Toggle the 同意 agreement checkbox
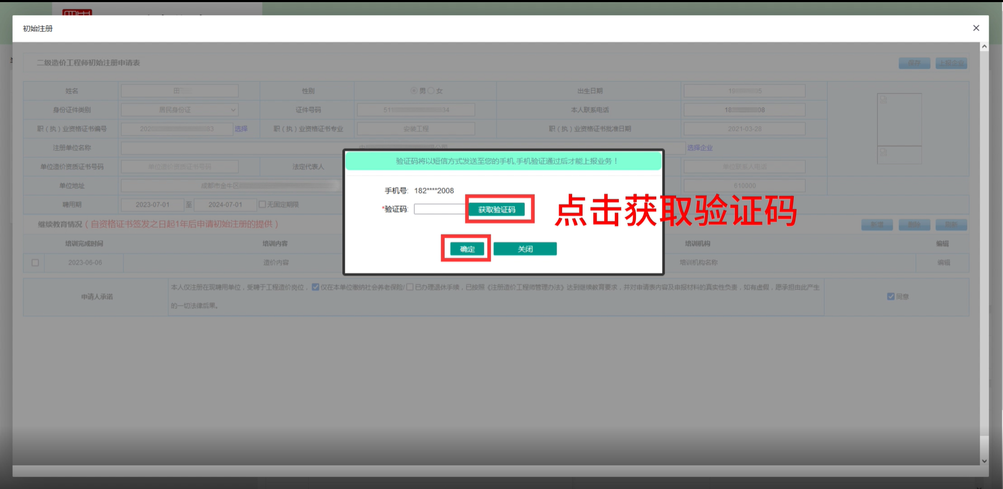Viewport: 1003px width, 489px height. 891,297
